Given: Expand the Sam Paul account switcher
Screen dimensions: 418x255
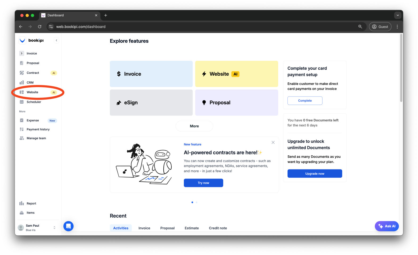Looking at the screenshot, I should pyautogui.click(x=54, y=228).
